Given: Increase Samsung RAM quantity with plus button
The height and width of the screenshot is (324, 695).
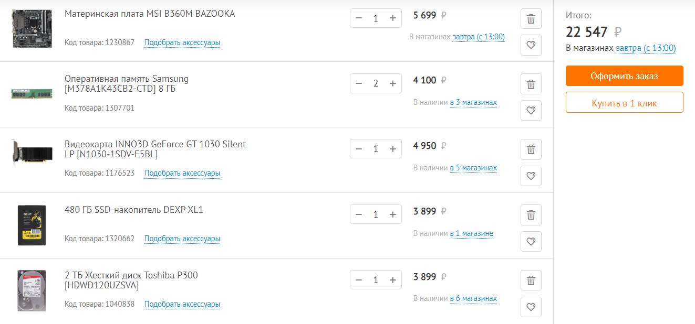Looking at the screenshot, I should pyautogui.click(x=392, y=83).
